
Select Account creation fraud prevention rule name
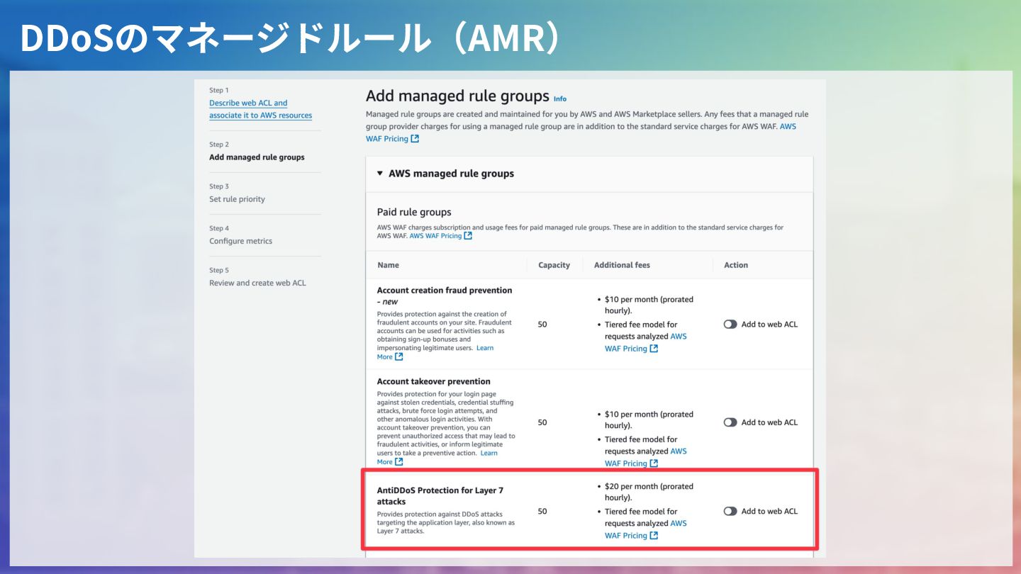click(445, 296)
